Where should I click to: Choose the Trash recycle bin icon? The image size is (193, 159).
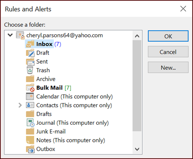pyautogui.click(x=30, y=70)
